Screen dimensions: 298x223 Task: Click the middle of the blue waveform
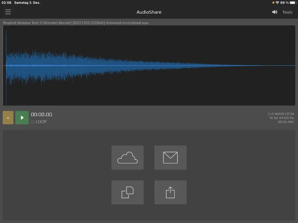click(x=149, y=66)
